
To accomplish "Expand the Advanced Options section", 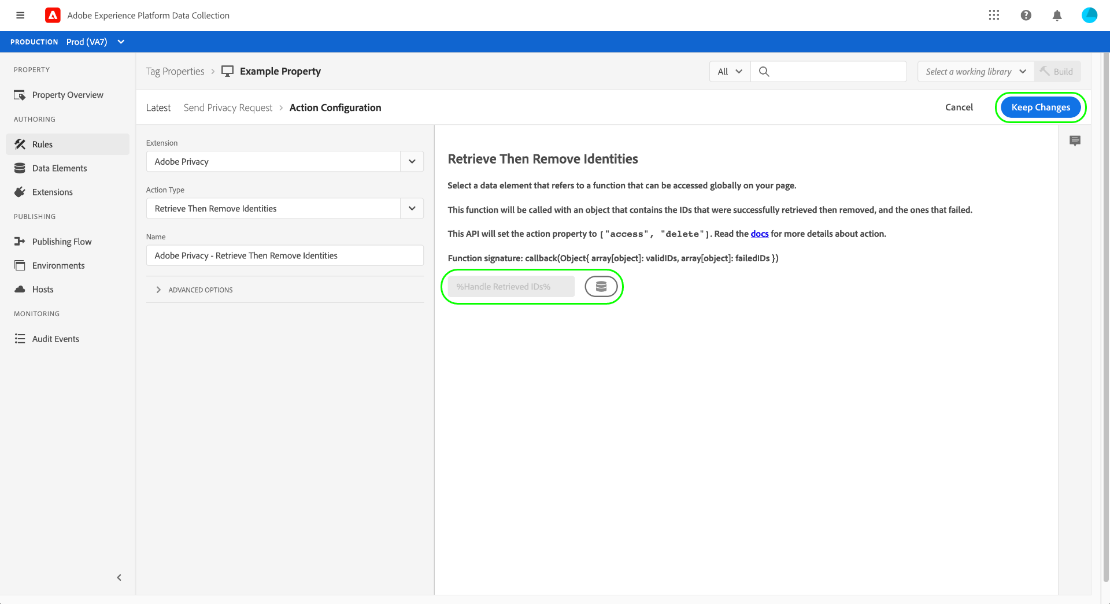I will [x=200, y=290].
